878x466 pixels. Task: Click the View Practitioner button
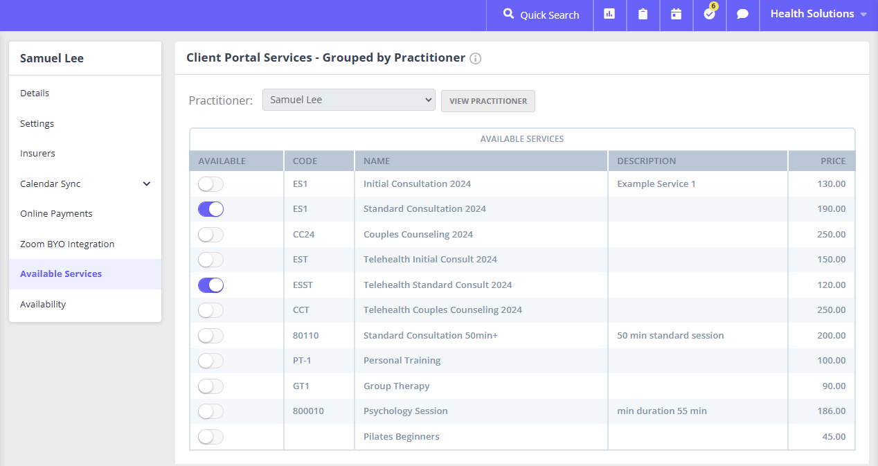point(487,101)
